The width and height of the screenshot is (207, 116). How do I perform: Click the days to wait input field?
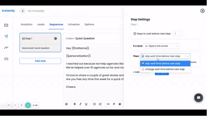point(177,34)
